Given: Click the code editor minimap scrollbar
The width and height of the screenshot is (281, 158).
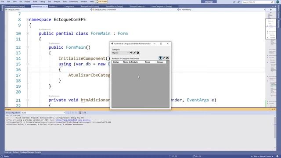Looking at the screenshot, I should 271,59.
